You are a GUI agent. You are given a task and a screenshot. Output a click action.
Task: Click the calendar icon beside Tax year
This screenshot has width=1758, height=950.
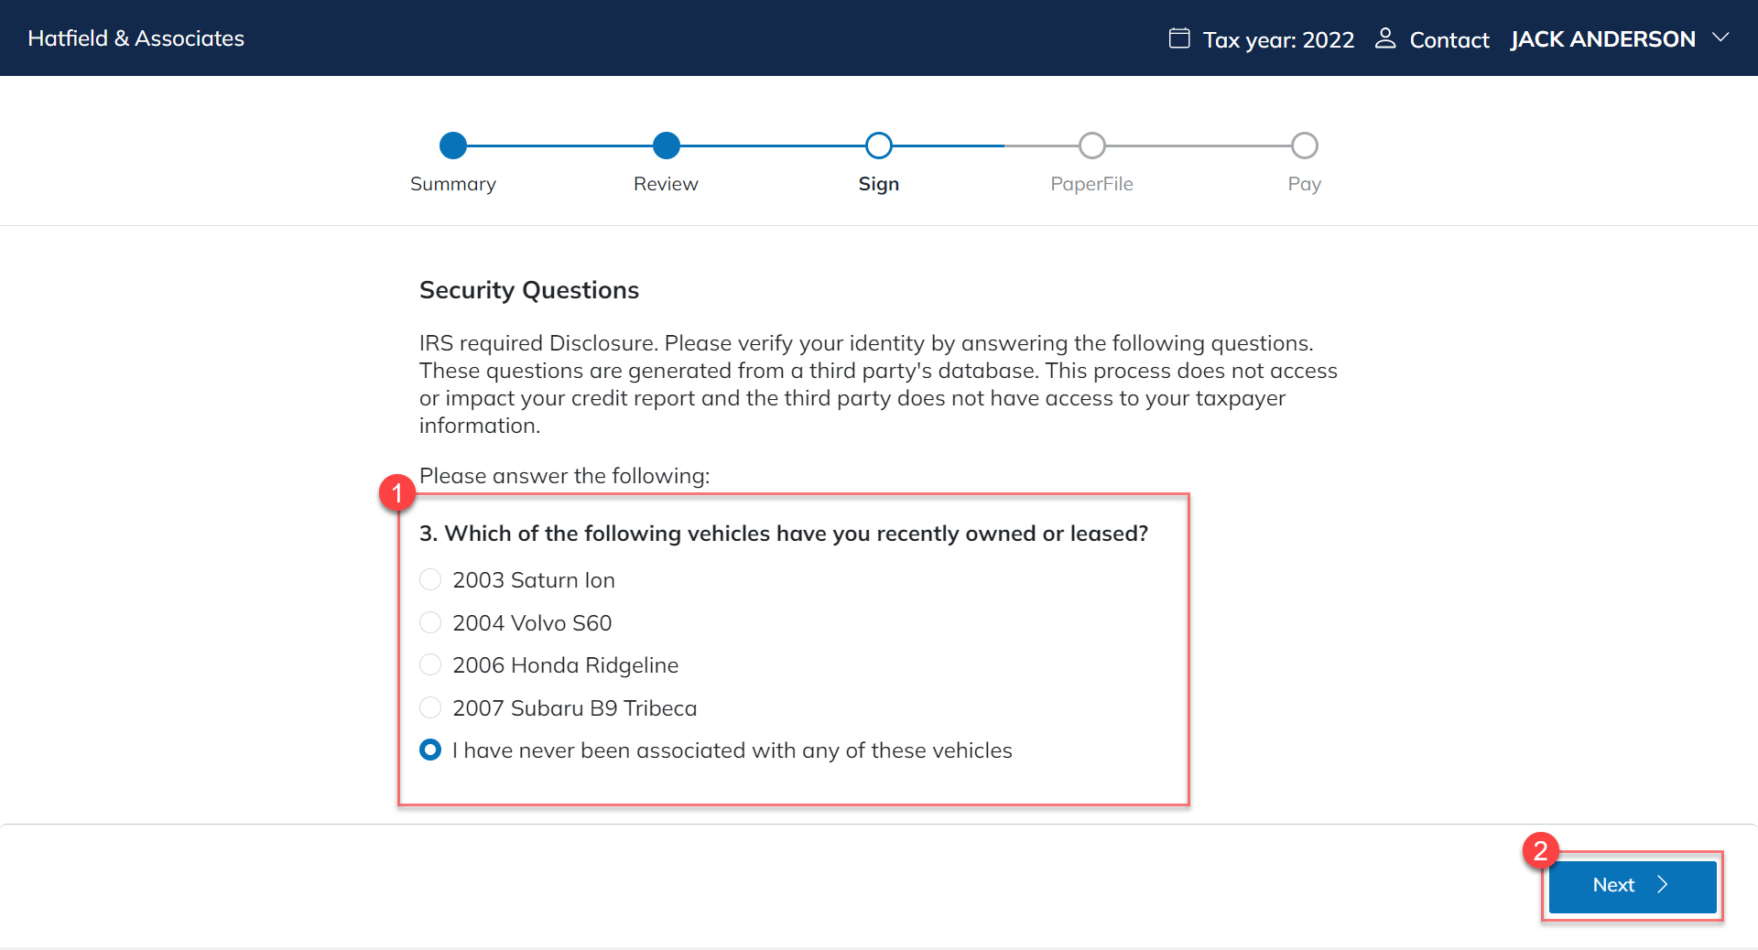pos(1179,38)
